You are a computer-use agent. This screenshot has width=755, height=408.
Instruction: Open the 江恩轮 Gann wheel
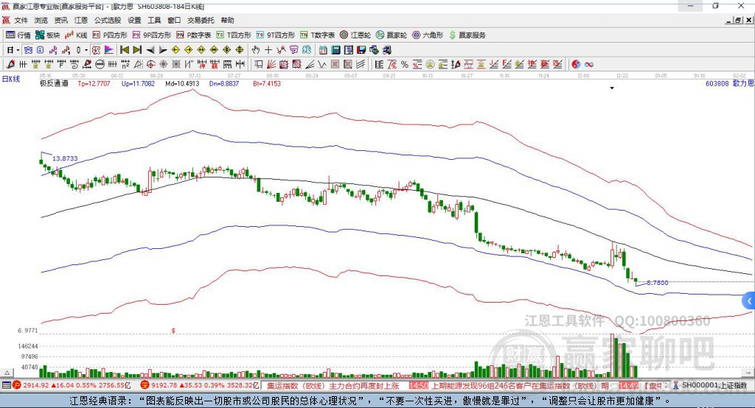point(355,35)
